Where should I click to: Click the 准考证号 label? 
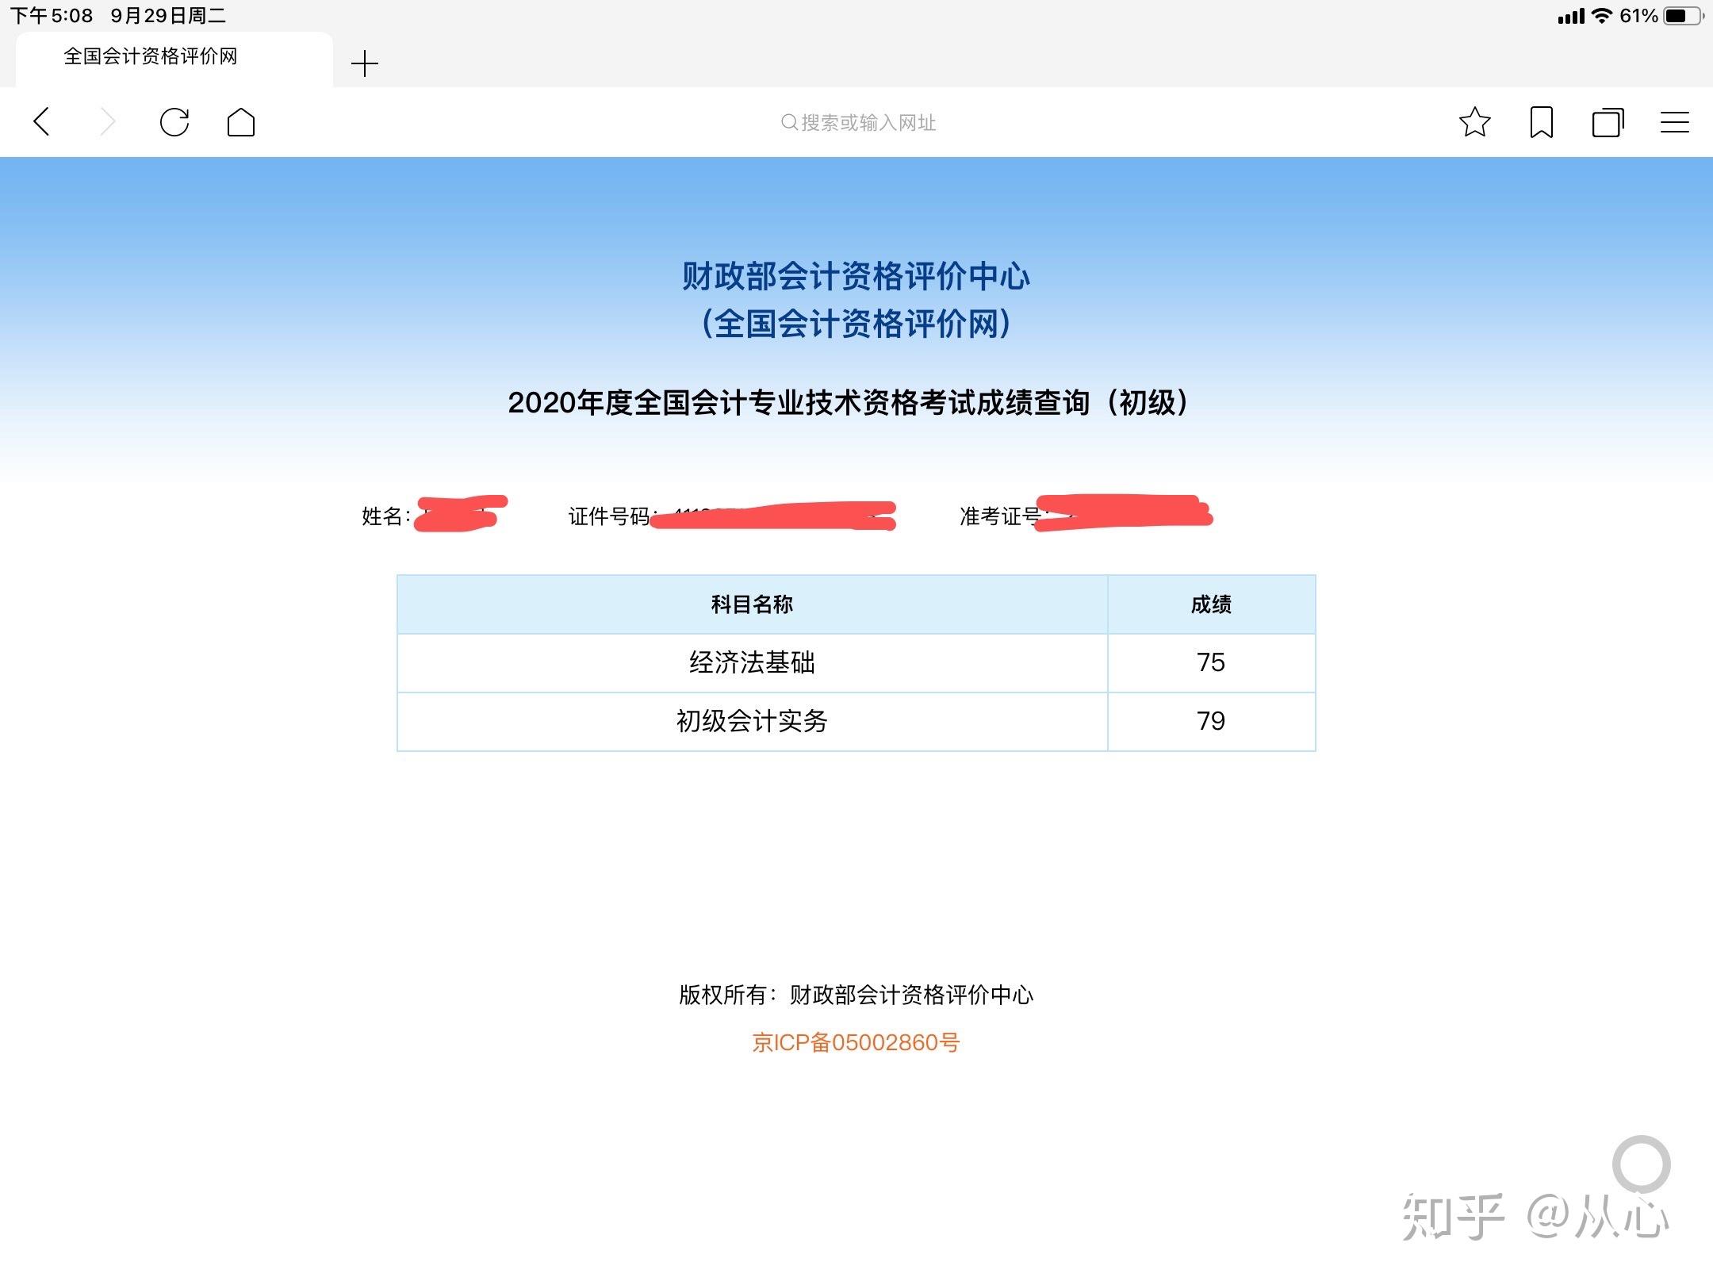1002,516
